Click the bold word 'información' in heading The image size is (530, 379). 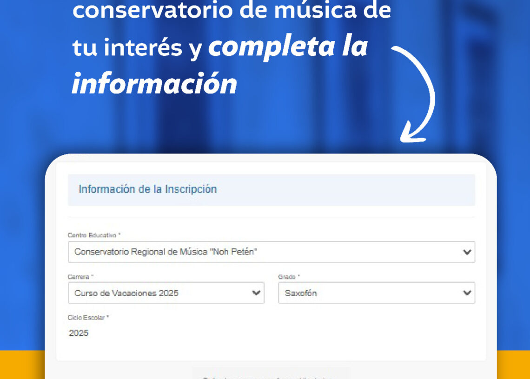(154, 84)
